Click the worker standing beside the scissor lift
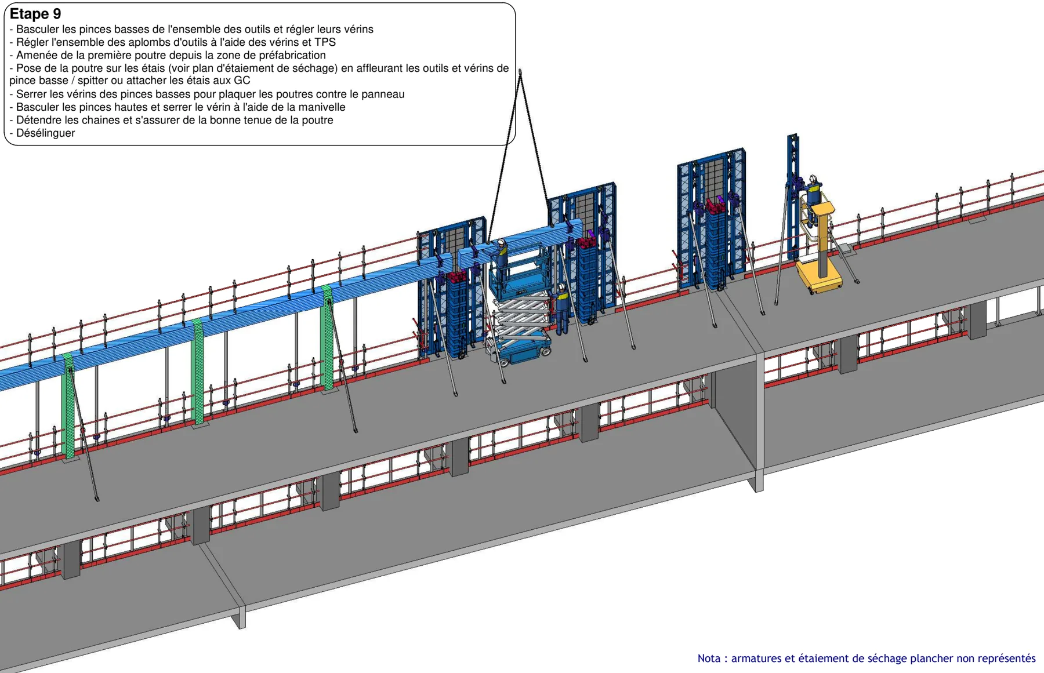Image resolution: width=1044 pixels, height=673 pixels. pos(561,309)
